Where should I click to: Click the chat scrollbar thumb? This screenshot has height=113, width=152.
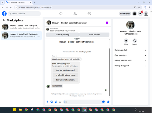109,72
